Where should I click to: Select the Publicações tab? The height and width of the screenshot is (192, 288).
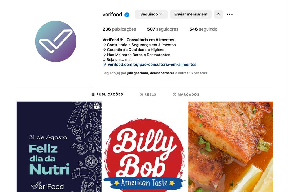107,94
